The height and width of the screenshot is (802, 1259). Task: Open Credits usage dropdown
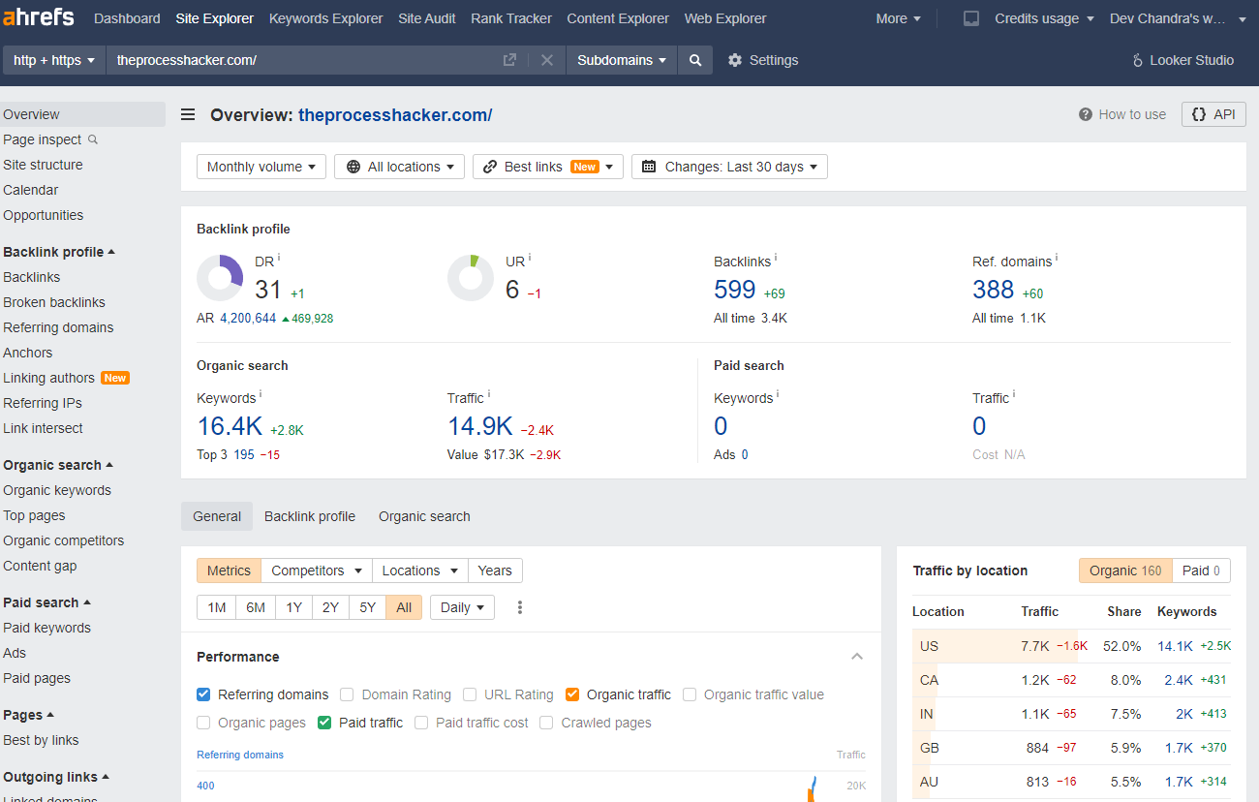point(1044,18)
